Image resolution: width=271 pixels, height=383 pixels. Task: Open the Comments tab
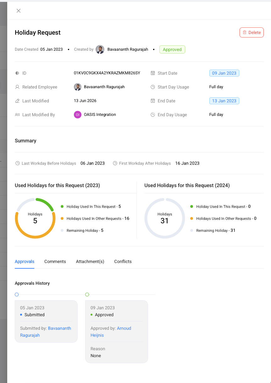point(55,261)
